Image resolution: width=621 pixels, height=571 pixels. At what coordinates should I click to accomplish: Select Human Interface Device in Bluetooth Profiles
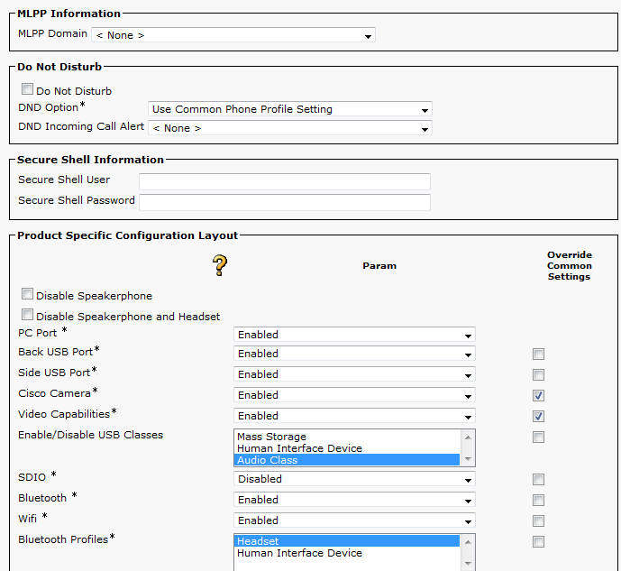(299, 553)
